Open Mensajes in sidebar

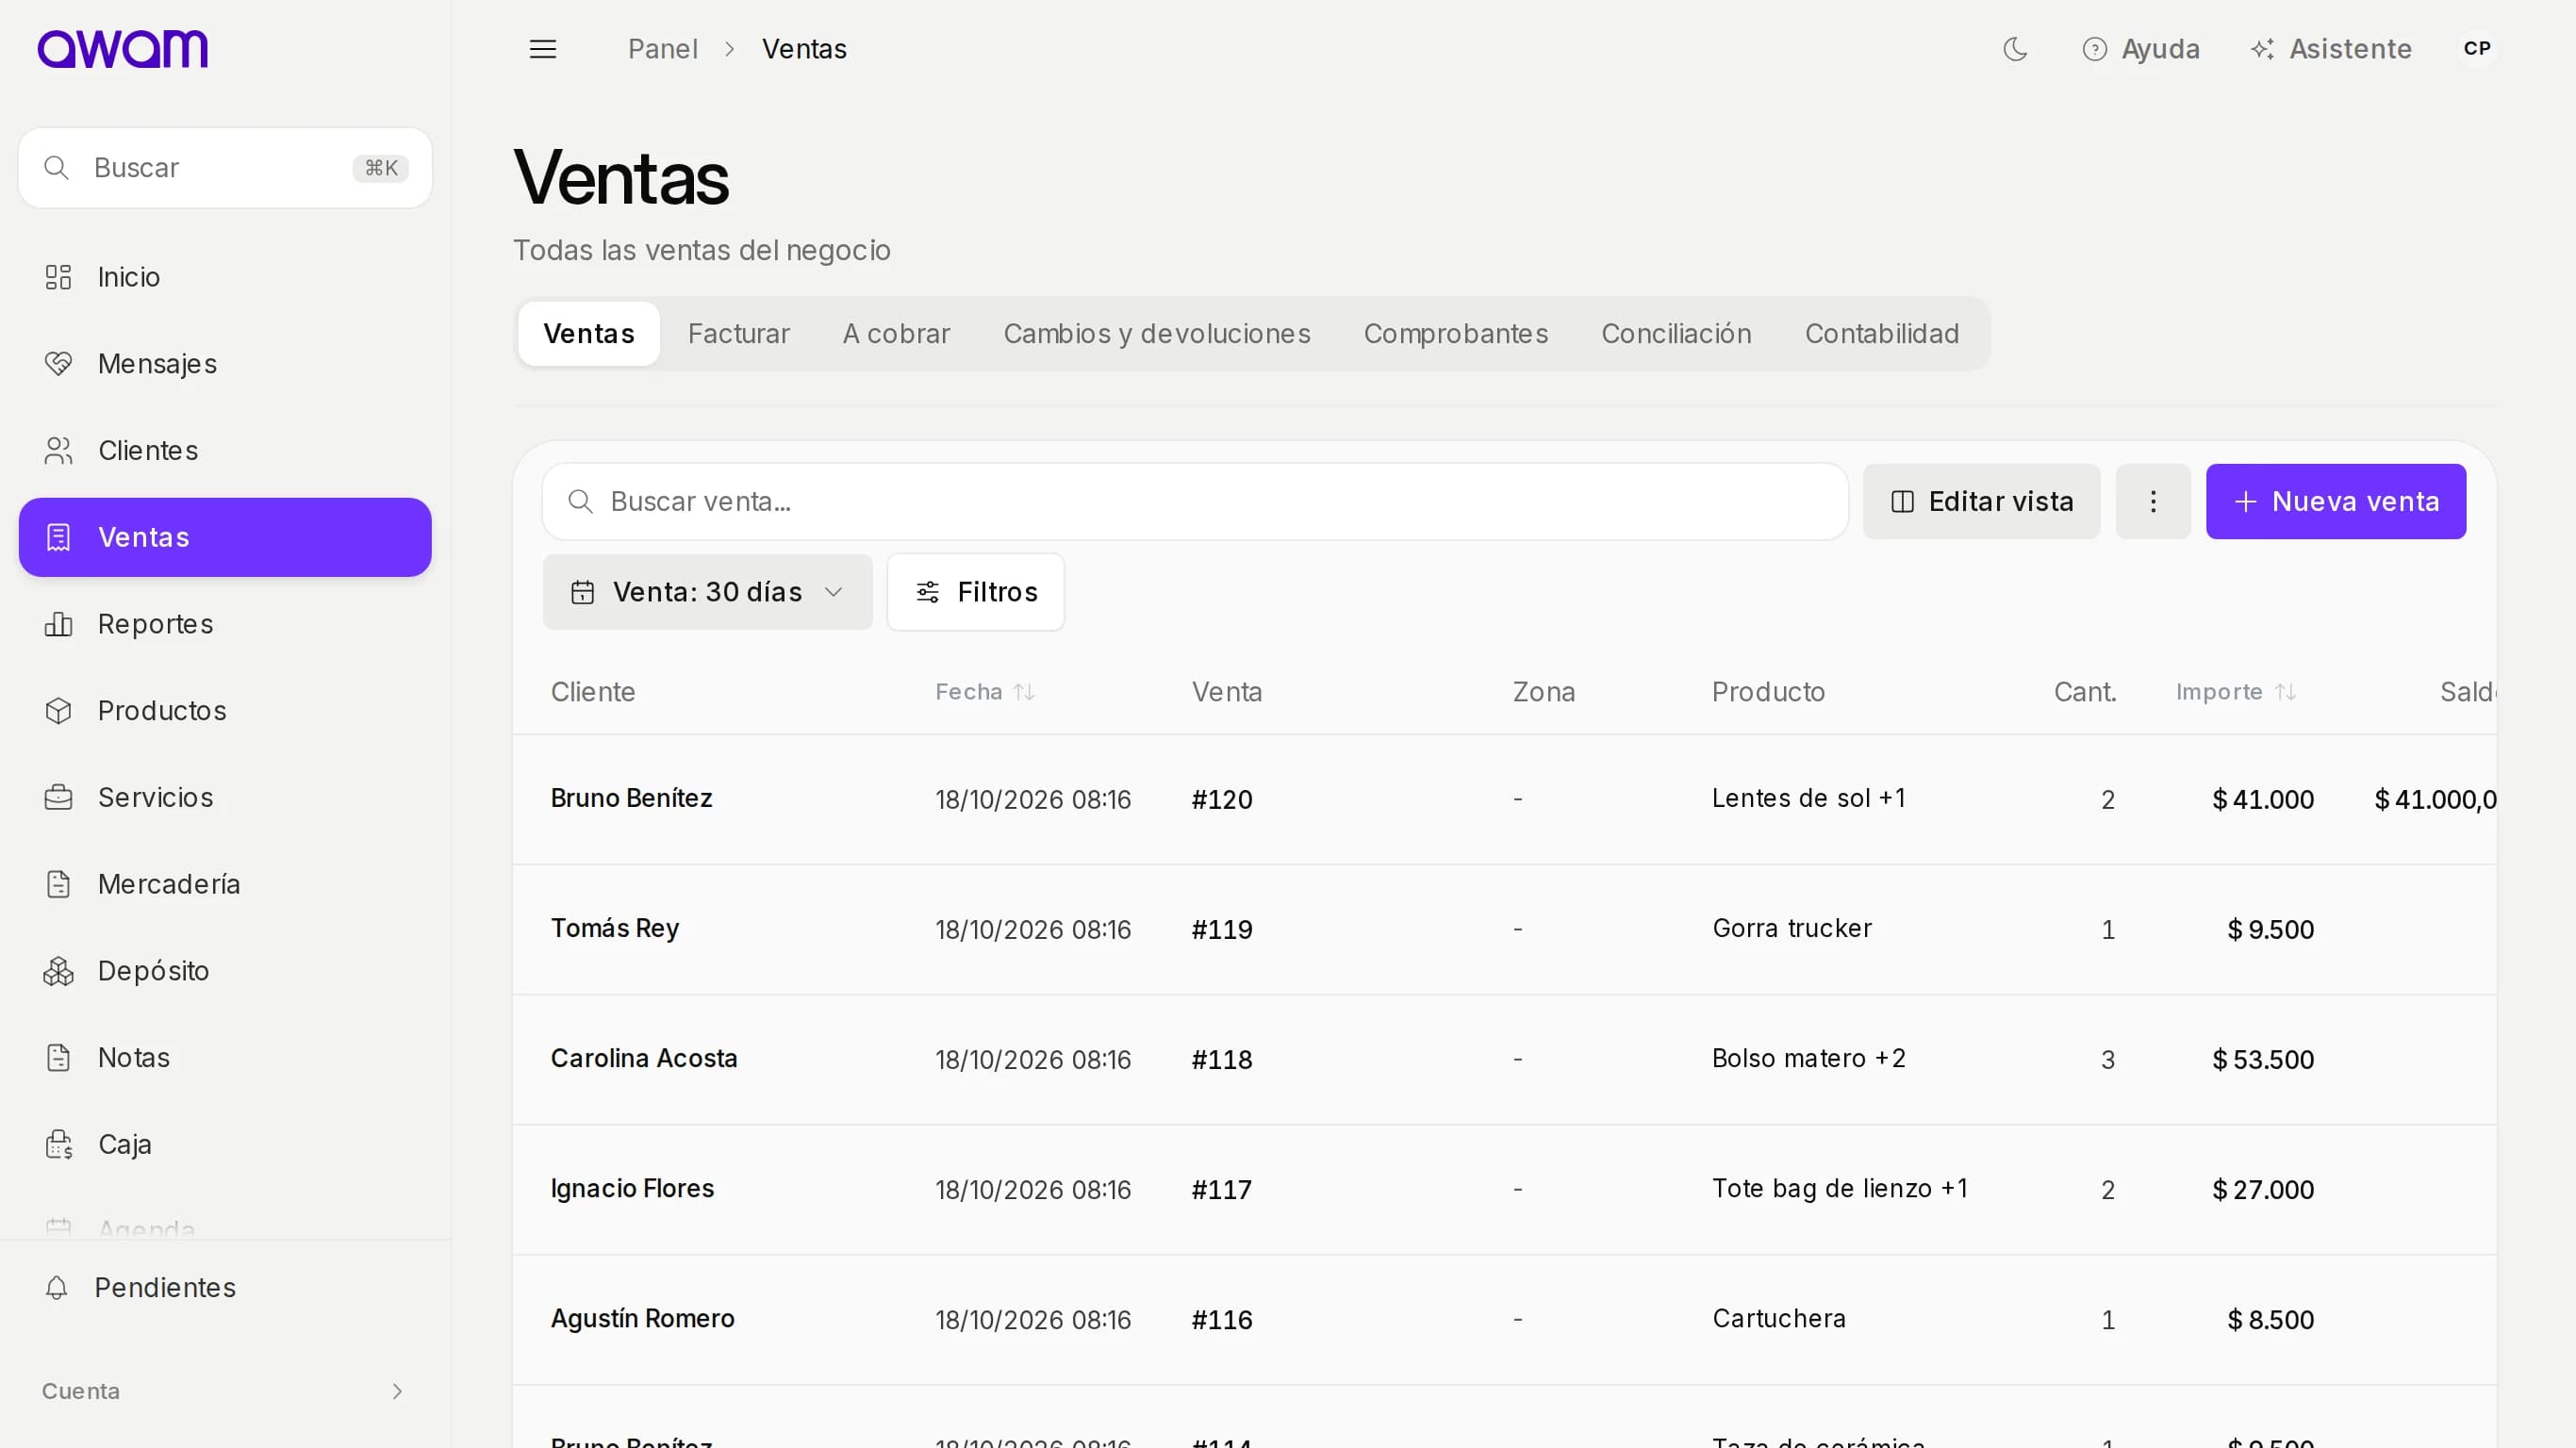click(x=225, y=364)
